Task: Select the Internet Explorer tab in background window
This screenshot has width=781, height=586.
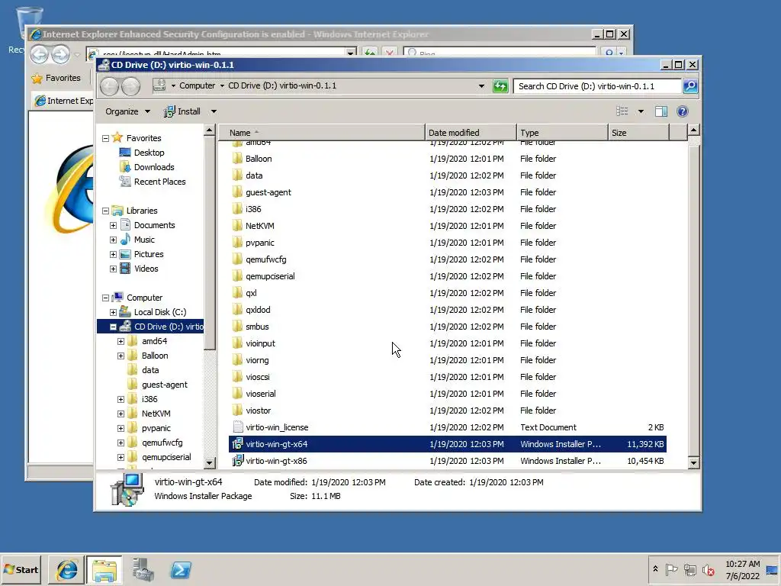Action: [63, 101]
